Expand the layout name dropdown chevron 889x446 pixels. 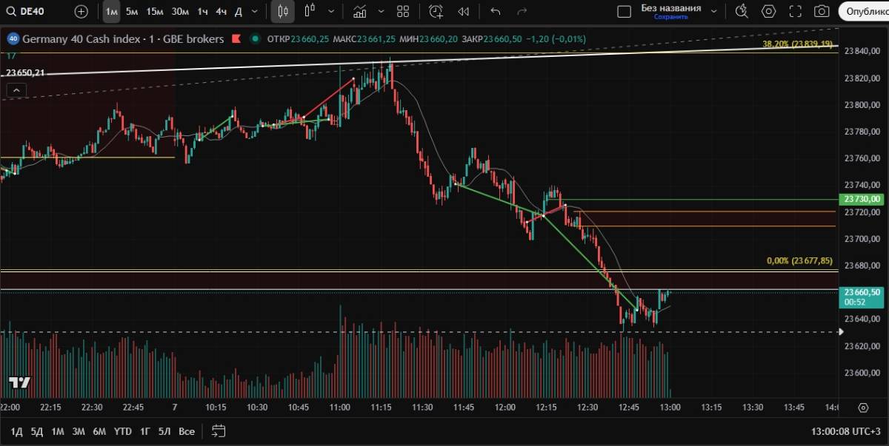[x=714, y=11]
